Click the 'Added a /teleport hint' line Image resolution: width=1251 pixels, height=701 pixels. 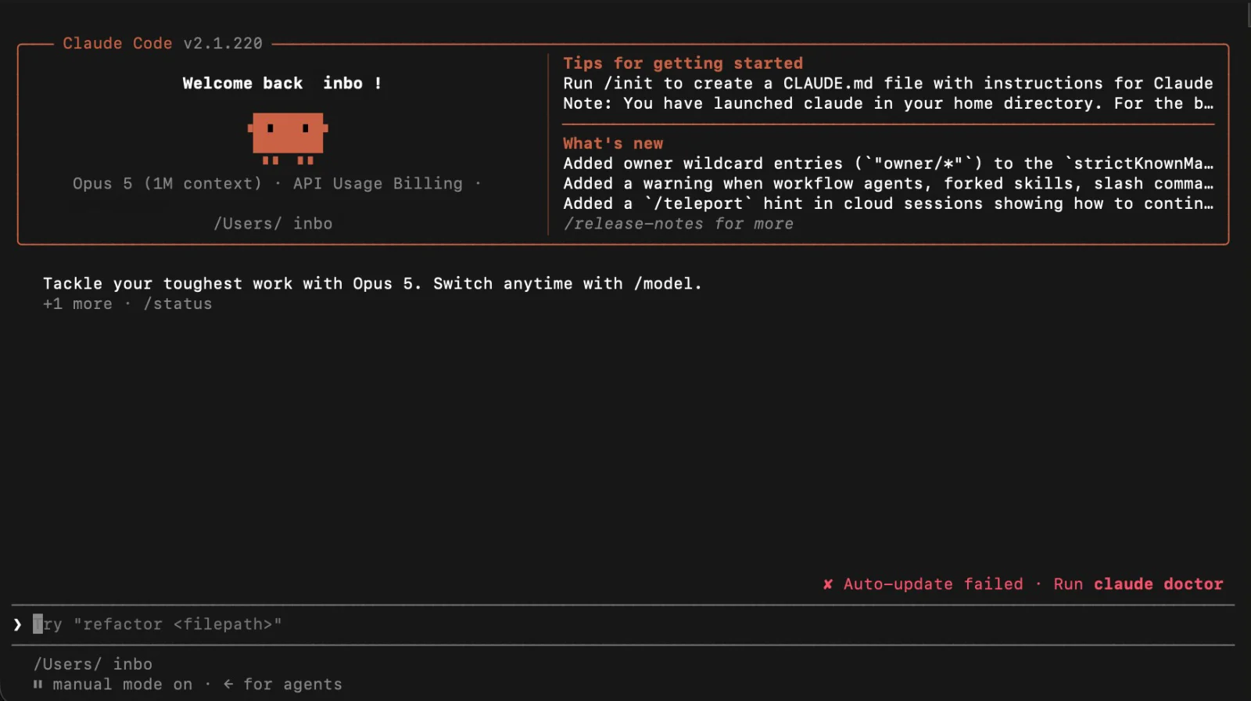click(888, 203)
